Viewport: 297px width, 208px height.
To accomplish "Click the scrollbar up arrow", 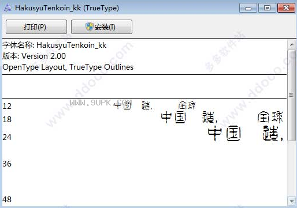I will [292, 44].
